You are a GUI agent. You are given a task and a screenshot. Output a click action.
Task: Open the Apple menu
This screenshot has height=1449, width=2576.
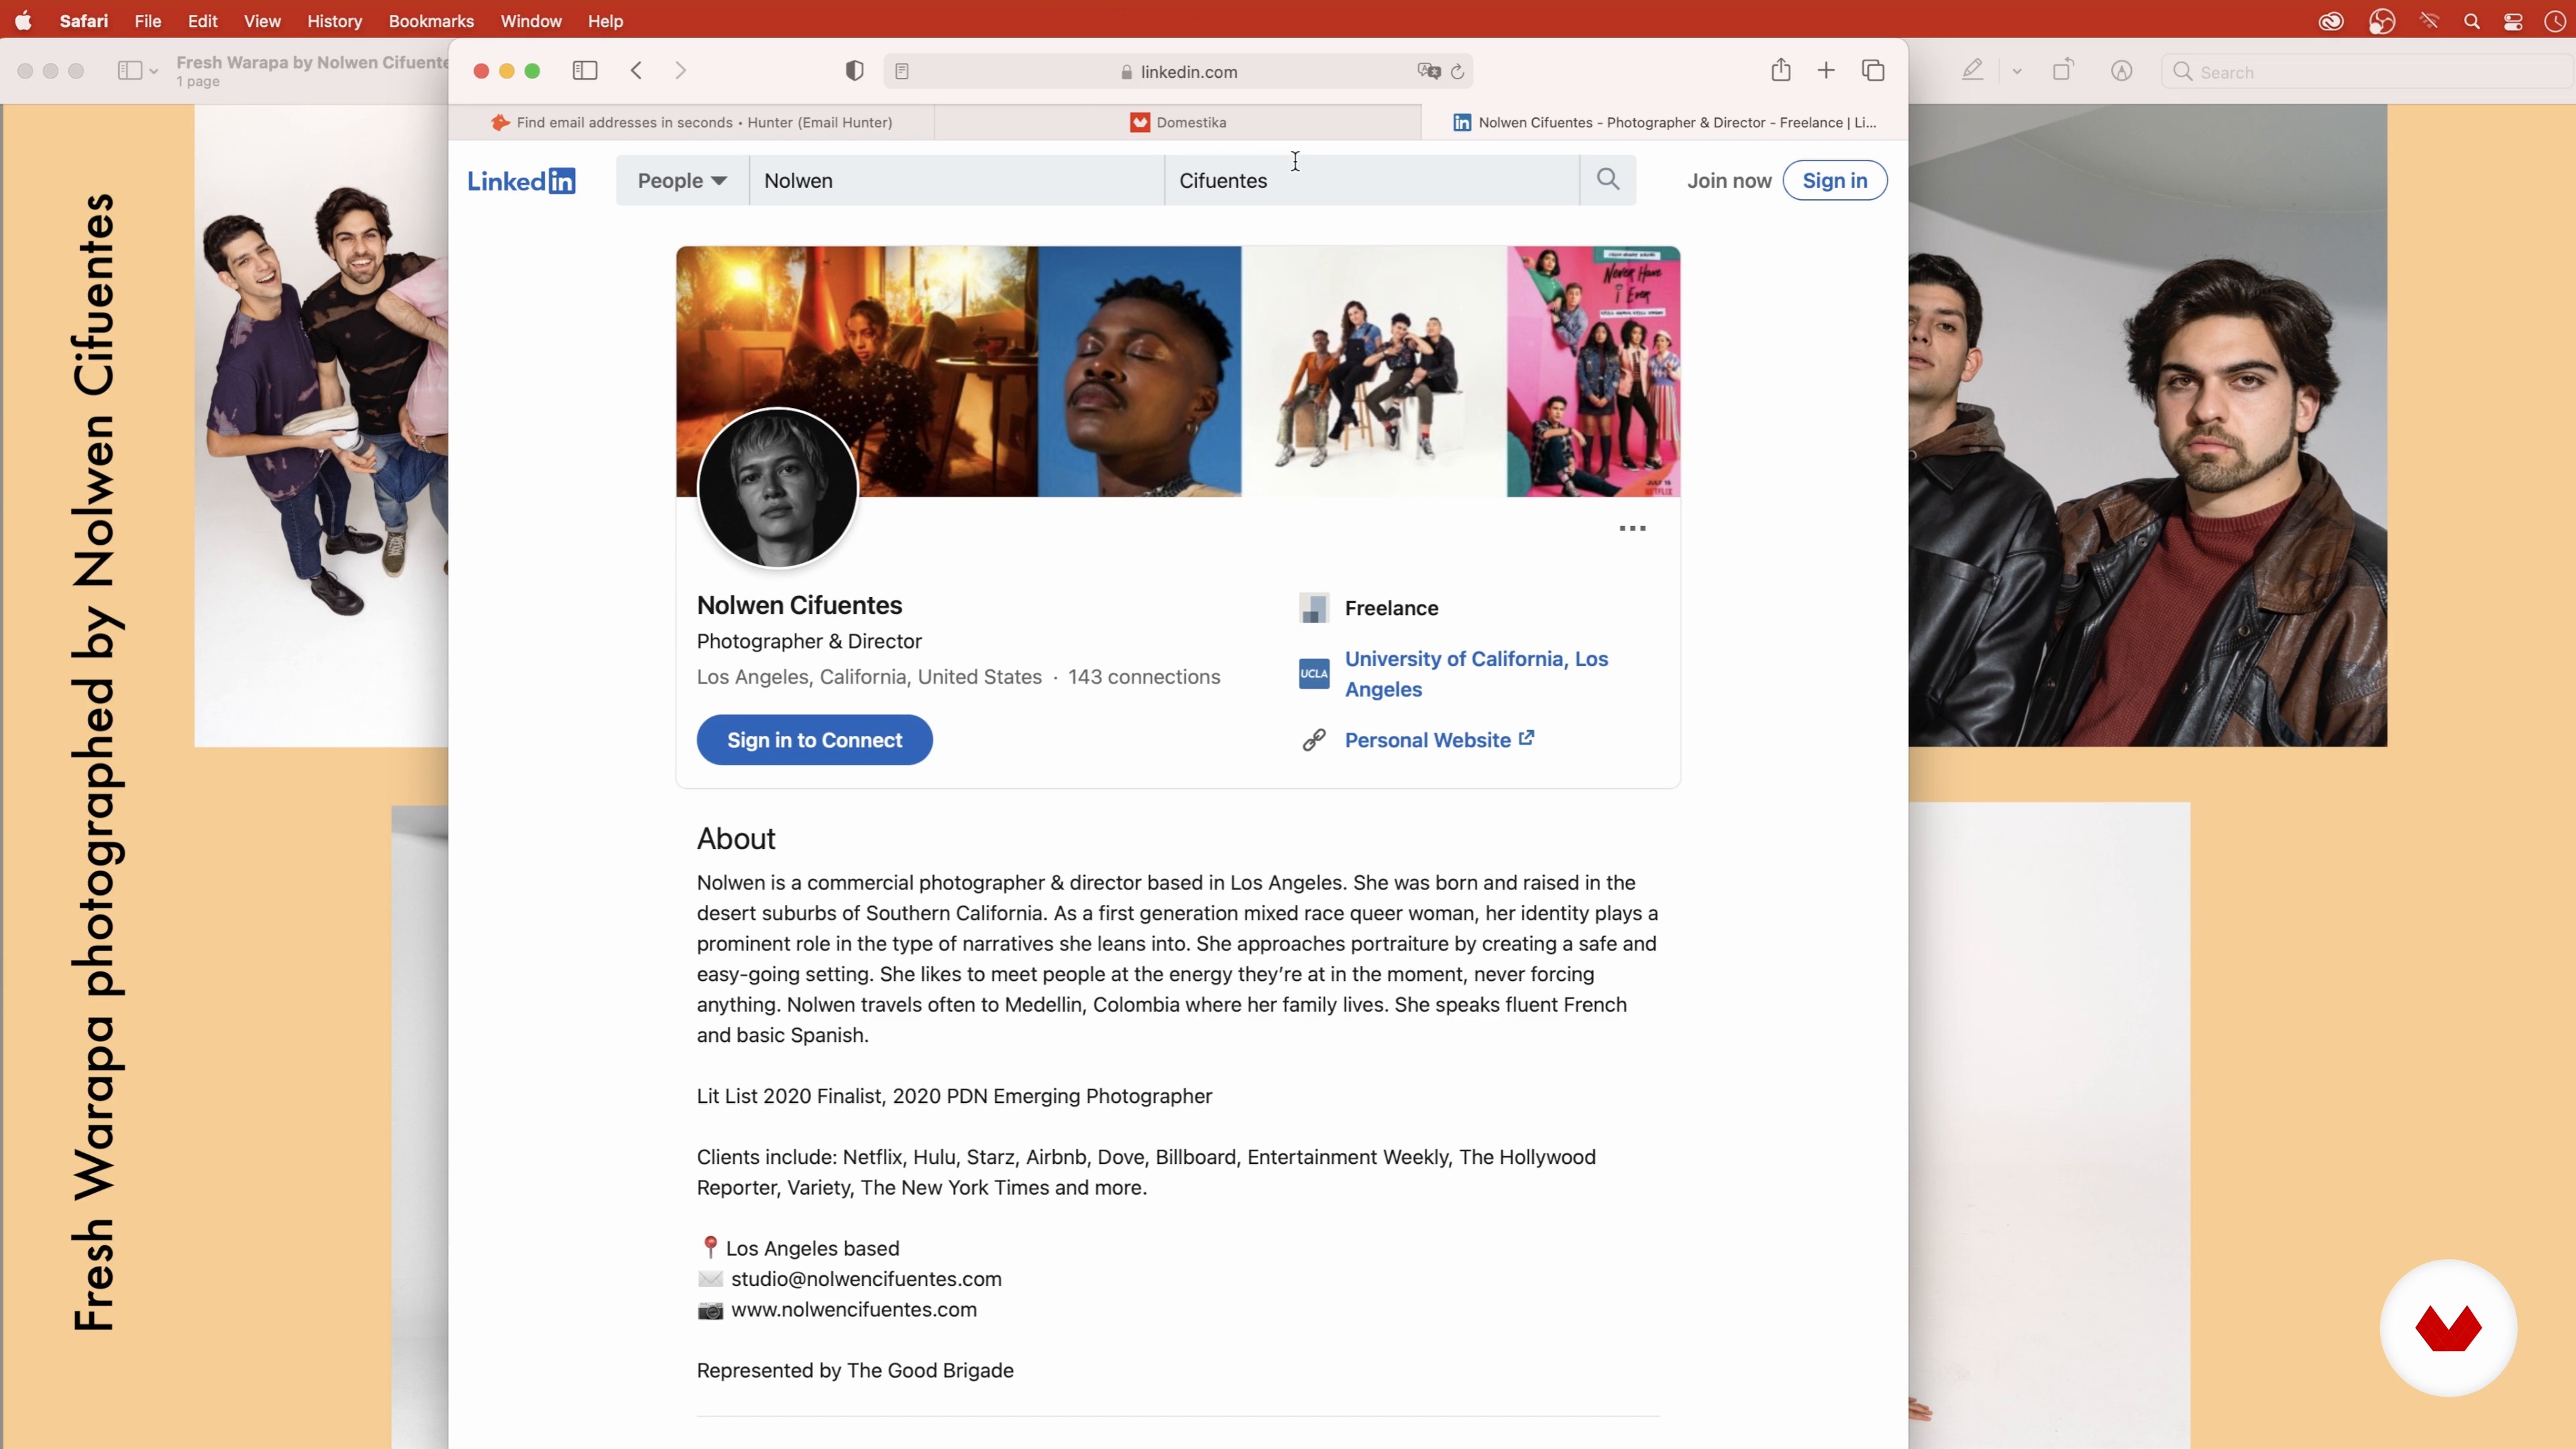click(x=23, y=21)
